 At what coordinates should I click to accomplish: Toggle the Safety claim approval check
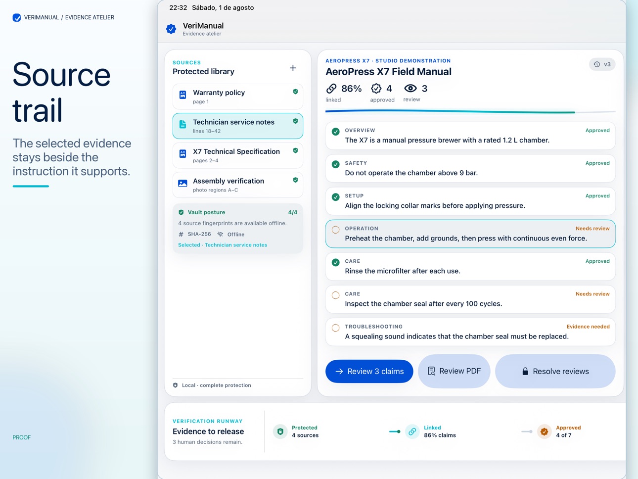(336, 164)
